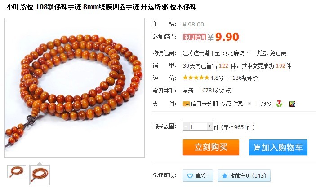Click the five-star rating stars
316x191 pixels.
(x=196, y=78)
